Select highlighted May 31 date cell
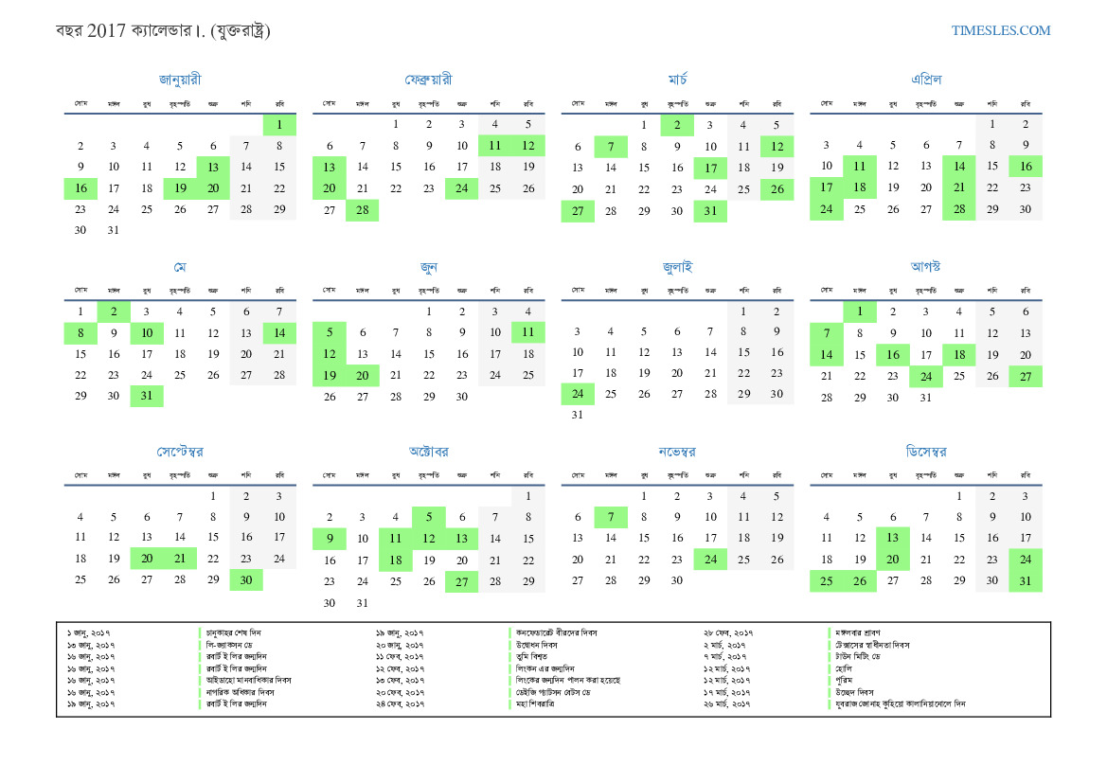 [x=147, y=397]
